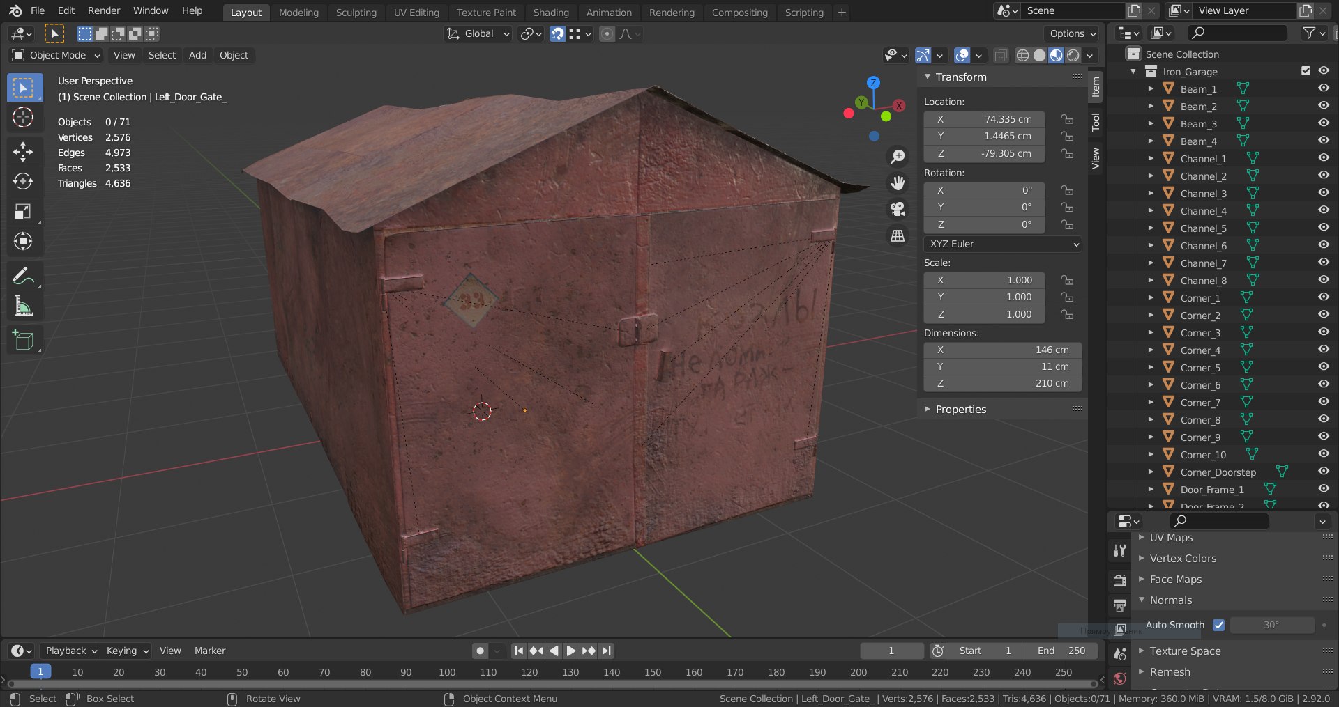
Task: Click the Pan view hand icon
Action: [898, 183]
